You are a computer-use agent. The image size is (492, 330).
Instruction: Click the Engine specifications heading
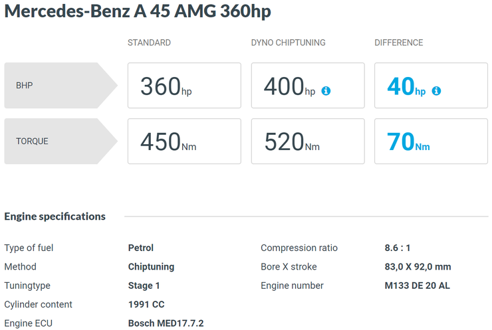tap(55, 216)
